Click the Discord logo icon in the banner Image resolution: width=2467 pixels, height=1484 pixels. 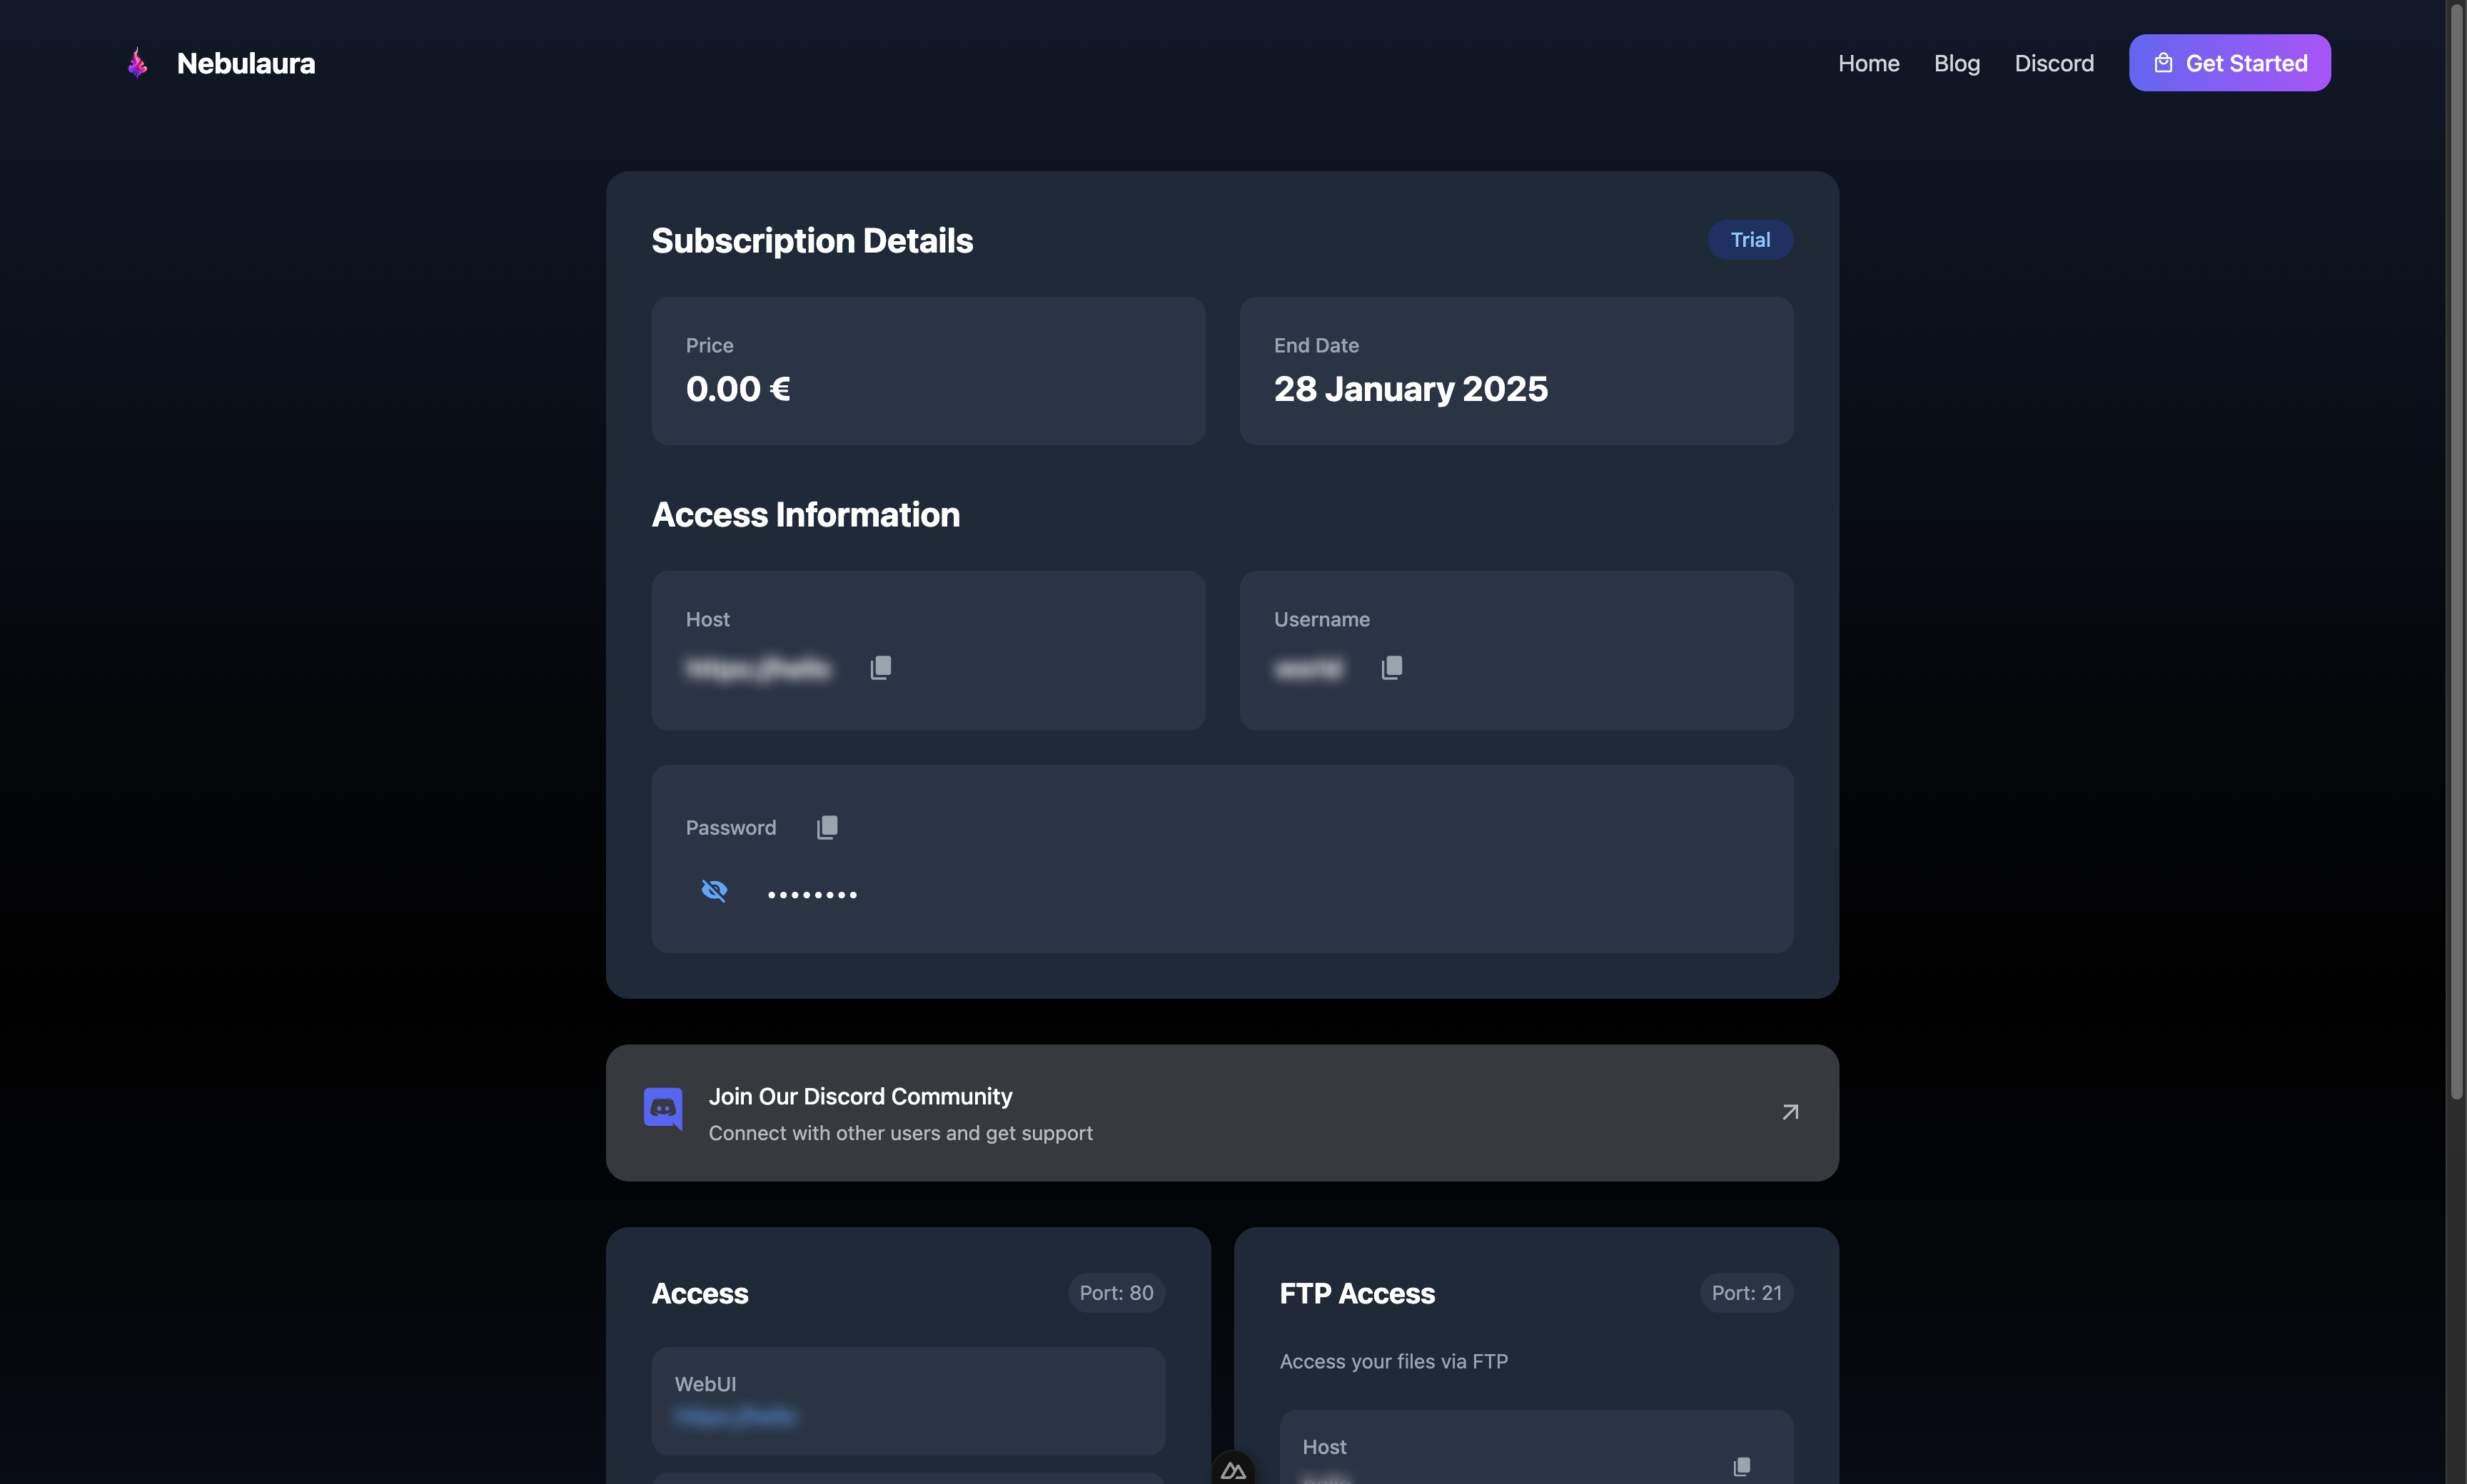pyautogui.click(x=663, y=1109)
